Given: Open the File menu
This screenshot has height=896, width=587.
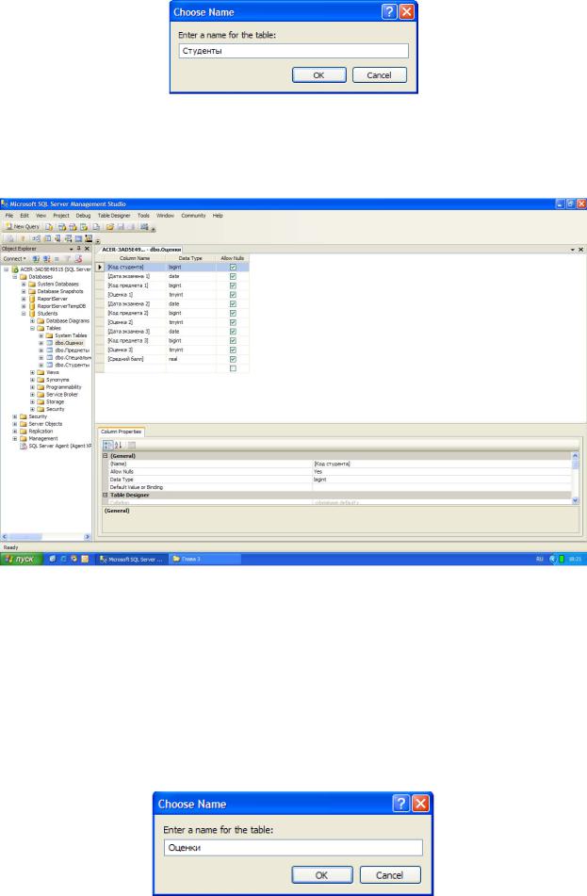Looking at the screenshot, I should [9, 216].
